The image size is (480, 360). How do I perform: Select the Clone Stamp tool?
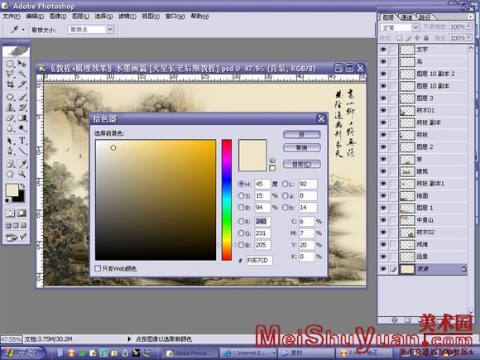tap(10, 108)
